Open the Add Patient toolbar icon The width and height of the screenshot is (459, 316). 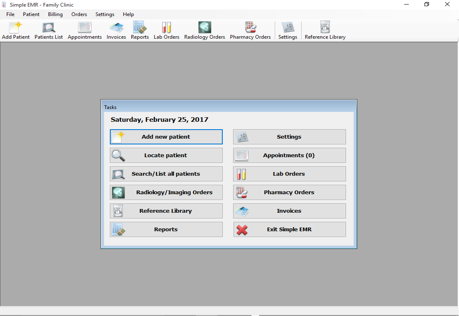[x=16, y=30]
